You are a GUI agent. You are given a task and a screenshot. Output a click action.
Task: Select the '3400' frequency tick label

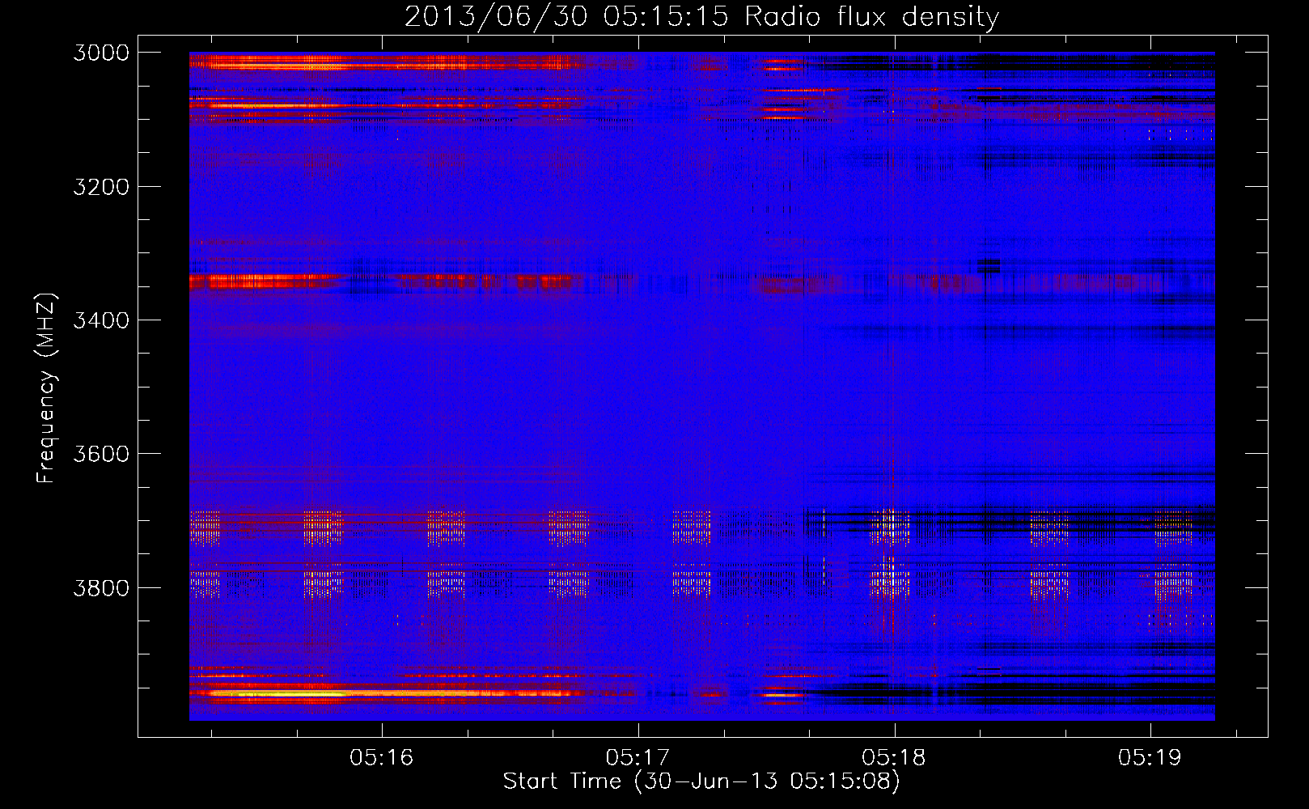pos(101,320)
